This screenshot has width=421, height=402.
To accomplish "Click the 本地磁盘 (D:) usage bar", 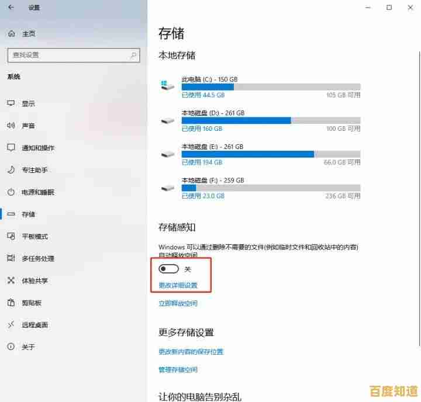I will 271,120.
